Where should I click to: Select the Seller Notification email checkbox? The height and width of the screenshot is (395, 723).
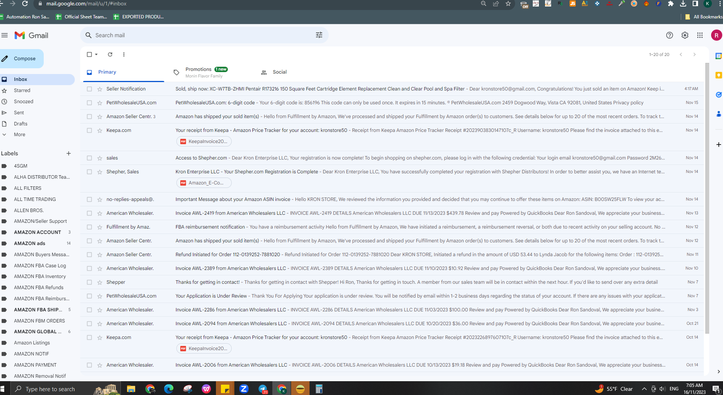coord(89,89)
